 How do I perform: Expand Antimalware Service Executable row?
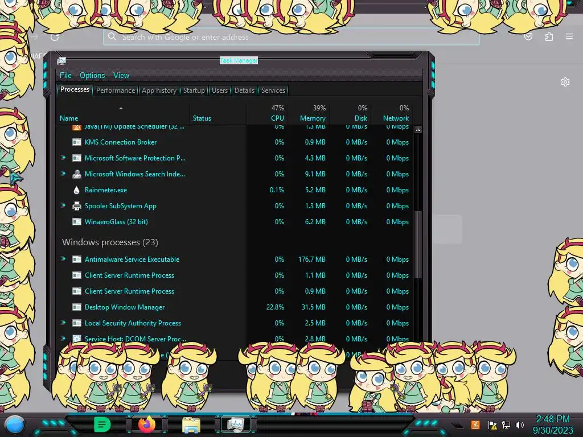(64, 259)
